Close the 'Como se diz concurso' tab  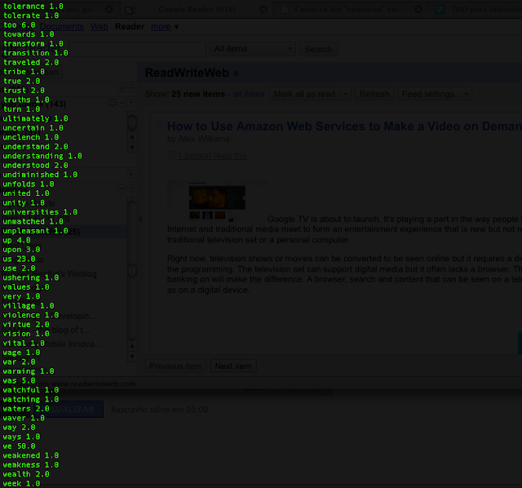(418, 9)
